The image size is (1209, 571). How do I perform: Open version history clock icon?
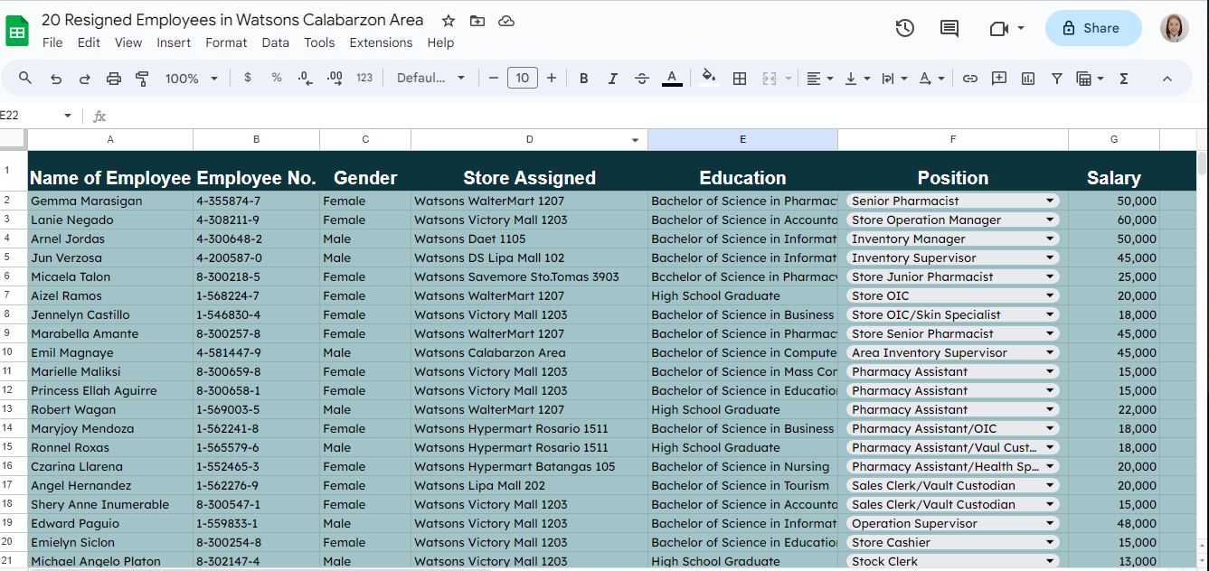pyautogui.click(x=904, y=28)
